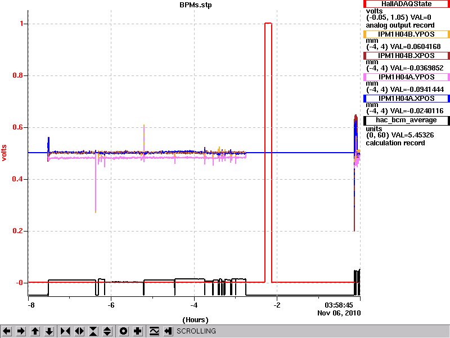
Task: Click the 'calculation record' description
Action: click(395, 143)
